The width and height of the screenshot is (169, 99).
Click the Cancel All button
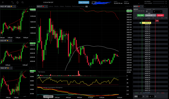[x=149, y=15]
